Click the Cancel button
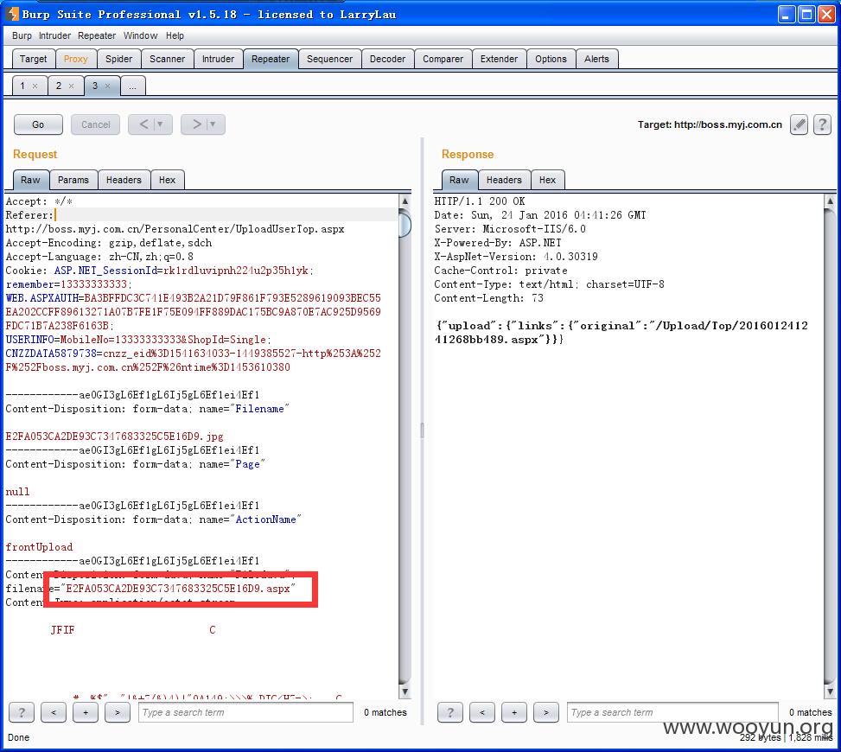 click(x=95, y=124)
